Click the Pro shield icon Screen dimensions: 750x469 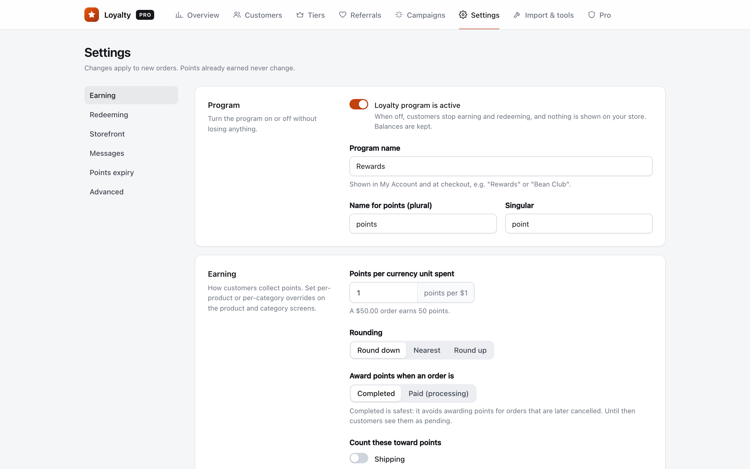(591, 15)
